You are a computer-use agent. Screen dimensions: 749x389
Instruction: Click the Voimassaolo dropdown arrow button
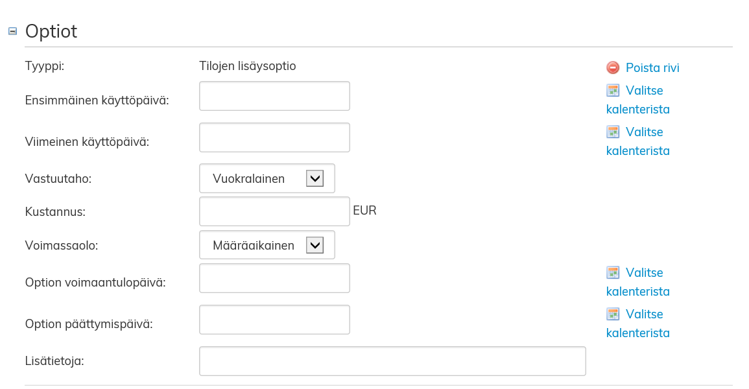coord(314,246)
